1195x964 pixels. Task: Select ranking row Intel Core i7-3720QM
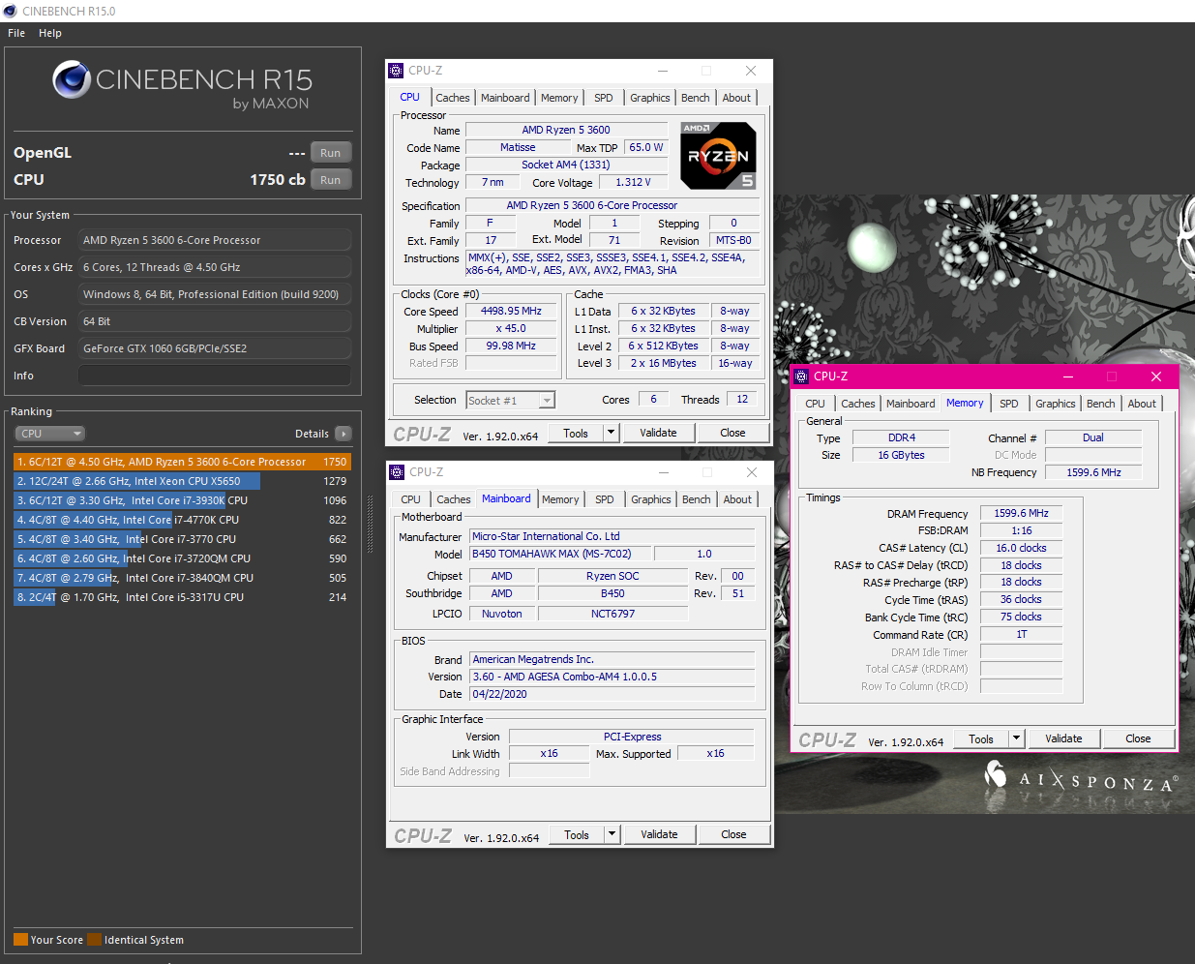coord(182,558)
